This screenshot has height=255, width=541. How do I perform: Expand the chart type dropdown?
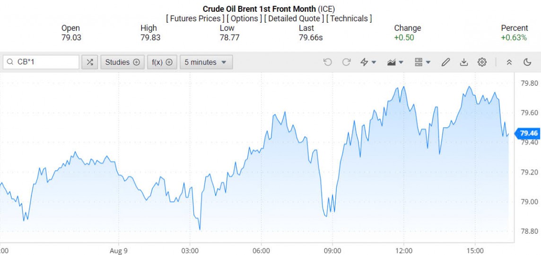395,62
